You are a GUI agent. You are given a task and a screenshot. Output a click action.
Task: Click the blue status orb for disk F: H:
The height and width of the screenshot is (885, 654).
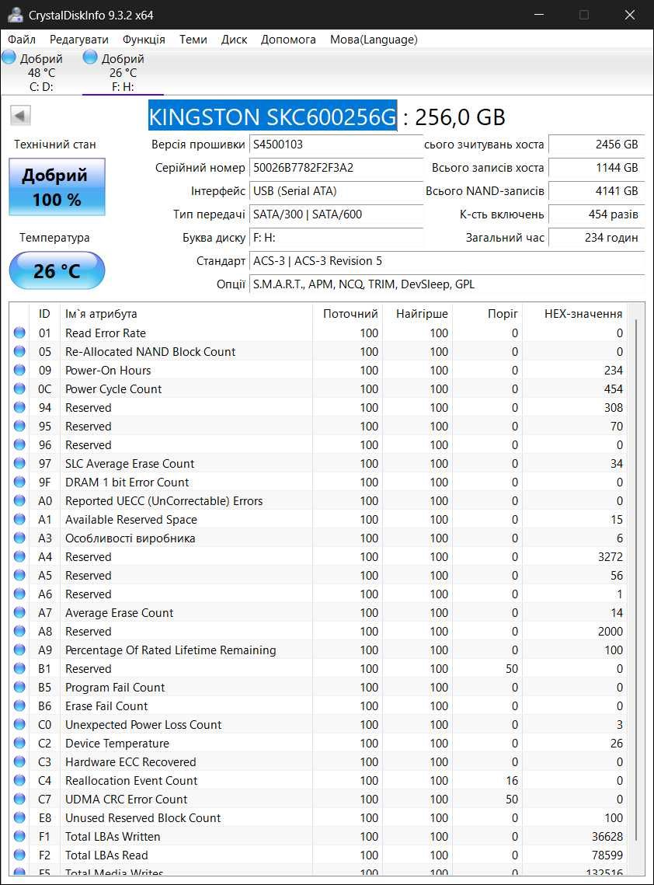tap(90, 57)
